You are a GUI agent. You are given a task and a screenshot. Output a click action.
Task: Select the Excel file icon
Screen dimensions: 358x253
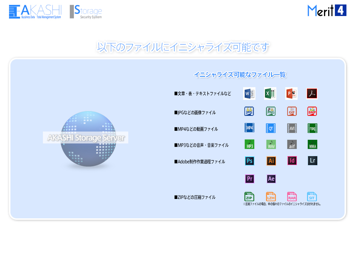tap(270, 94)
